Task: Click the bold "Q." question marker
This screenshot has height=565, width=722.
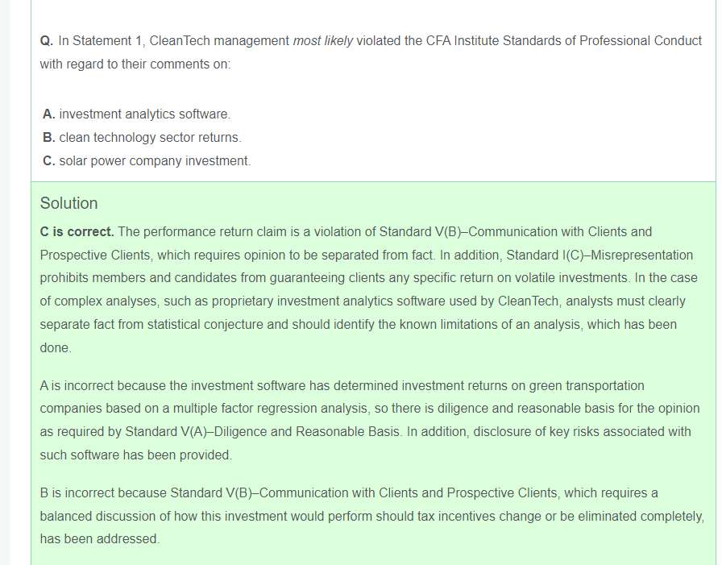Action: [x=47, y=41]
